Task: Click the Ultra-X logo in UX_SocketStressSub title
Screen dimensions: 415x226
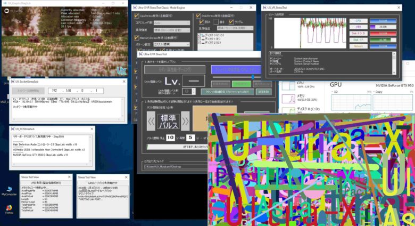Action: coord(12,82)
